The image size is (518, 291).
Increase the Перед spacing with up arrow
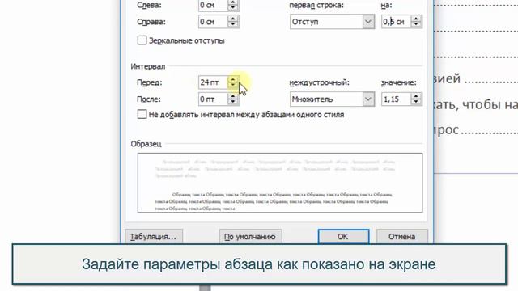point(233,79)
